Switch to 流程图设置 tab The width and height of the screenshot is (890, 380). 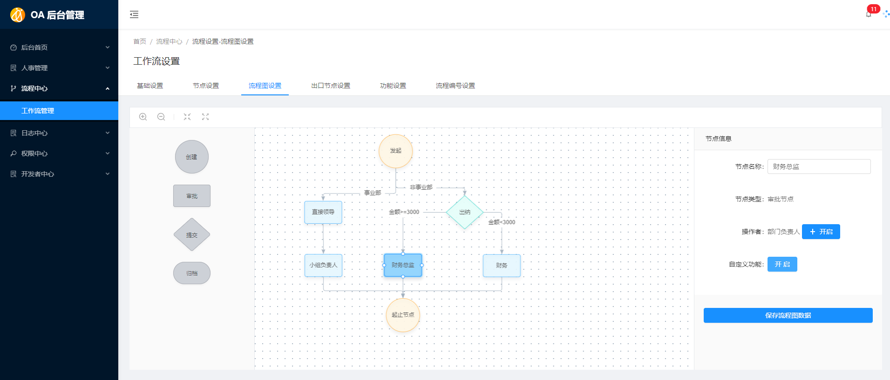265,86
